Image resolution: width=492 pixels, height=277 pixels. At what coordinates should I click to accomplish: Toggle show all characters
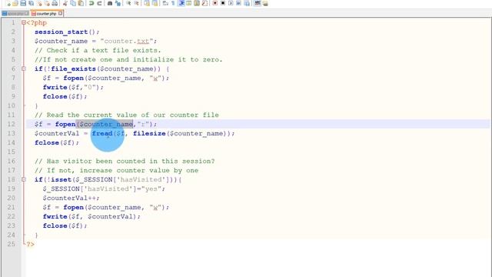tap(173, 3)
